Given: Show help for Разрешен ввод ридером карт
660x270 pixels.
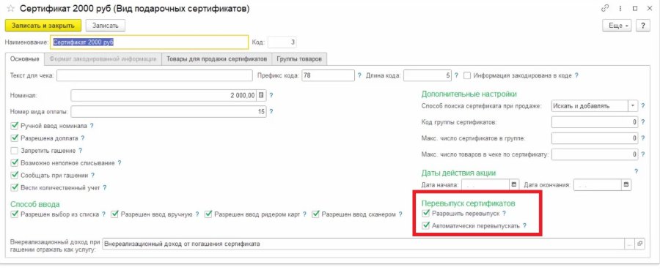Looking at the screenshot, I should [x=304, y=214].
